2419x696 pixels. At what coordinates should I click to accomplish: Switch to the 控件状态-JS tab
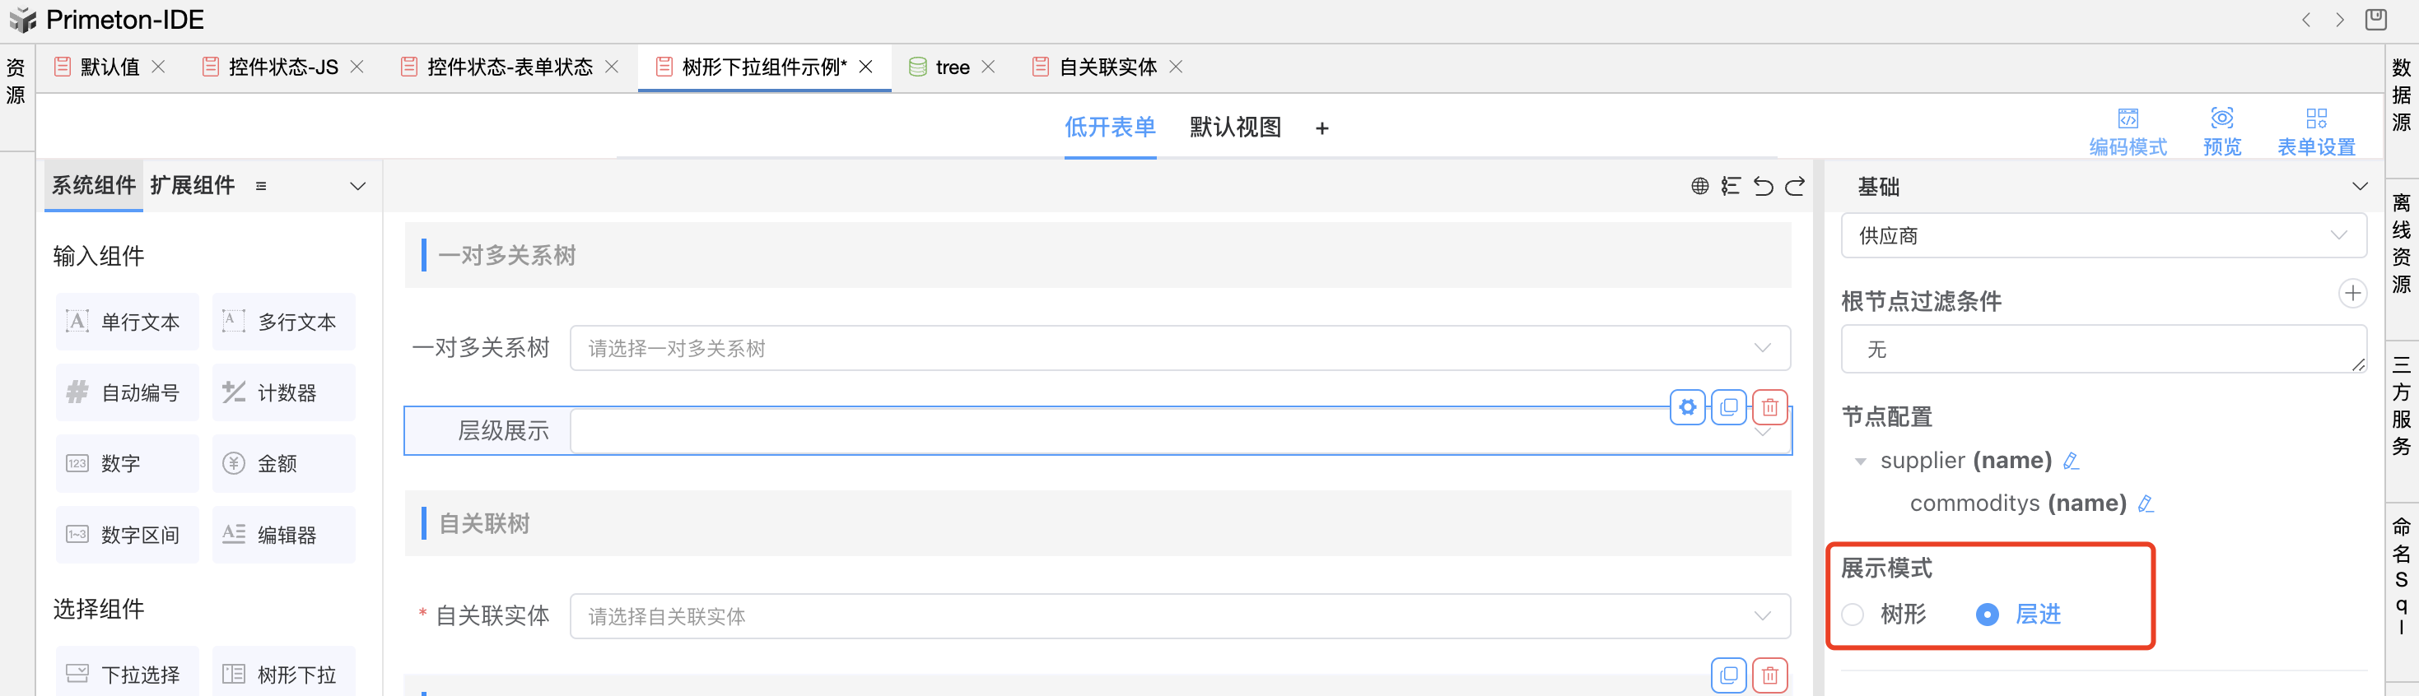[x=282, y=67]
